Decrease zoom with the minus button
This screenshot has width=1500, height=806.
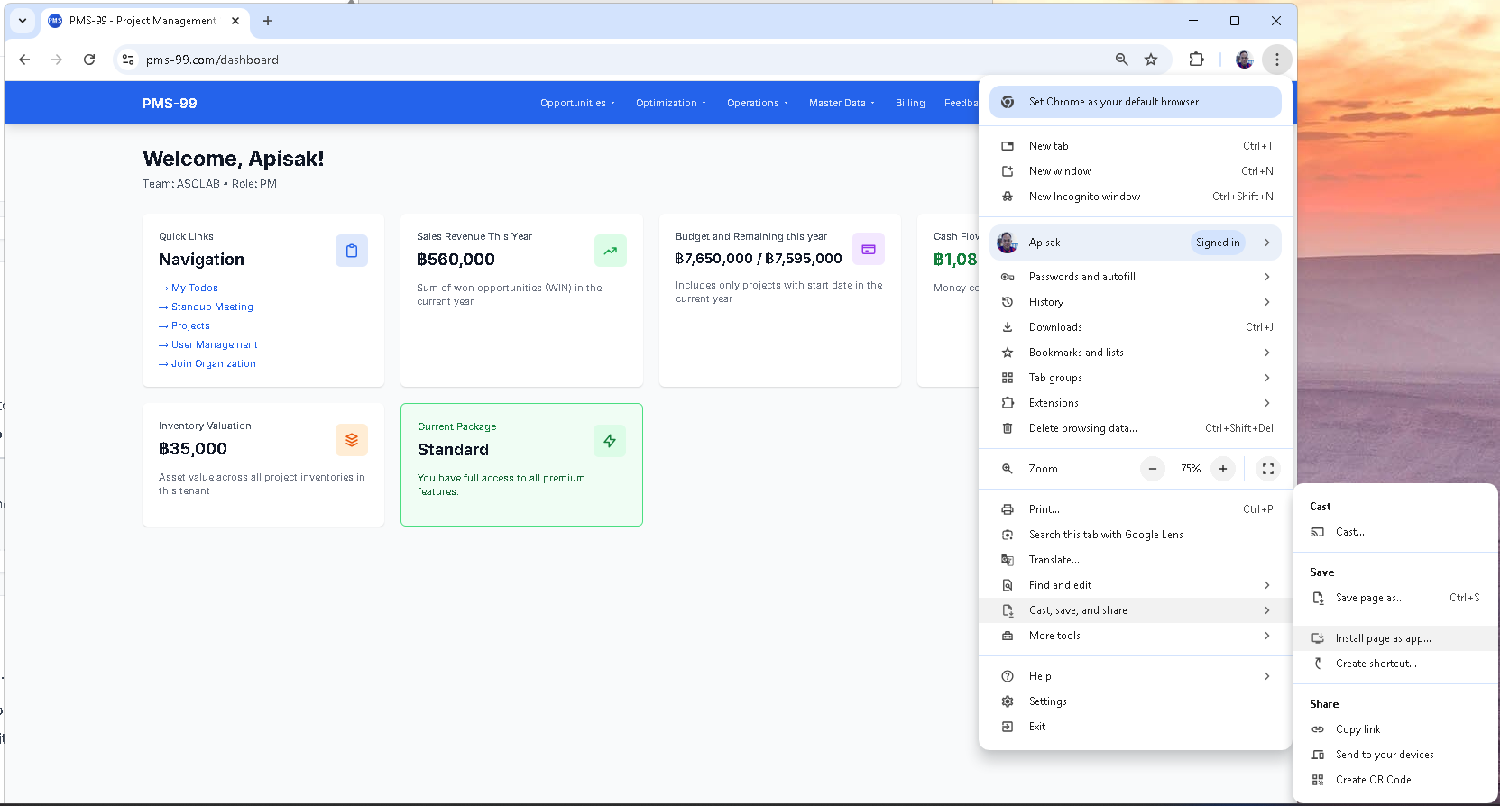coord(1153,469)
